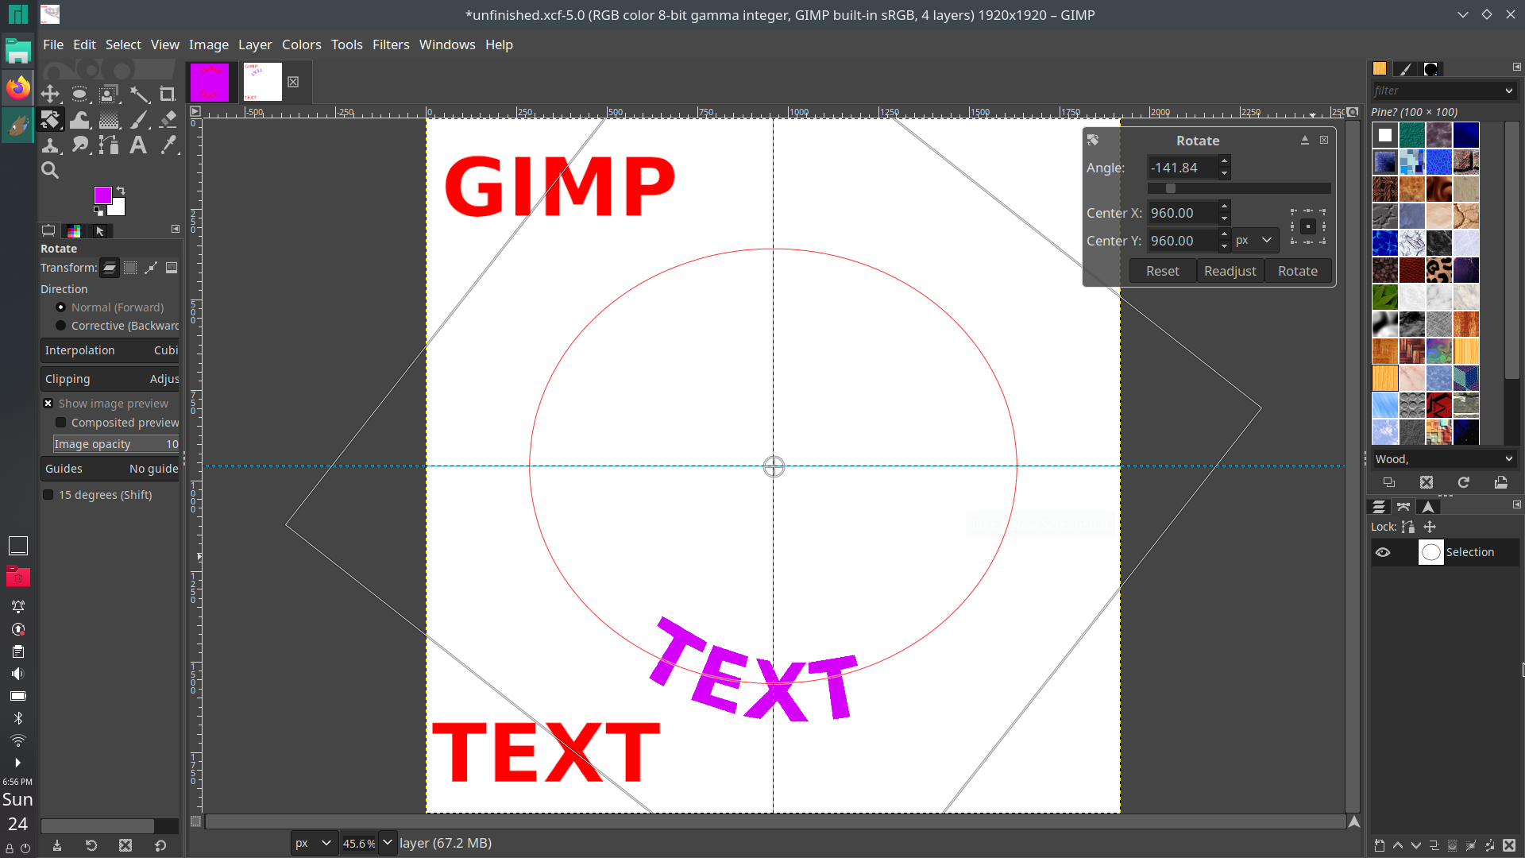Open the Colors menu
Image resolution: width=1525 pixels, height=858 pixels.
302,44
